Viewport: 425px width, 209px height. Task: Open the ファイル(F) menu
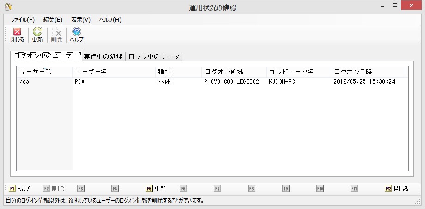coord(22,20)
